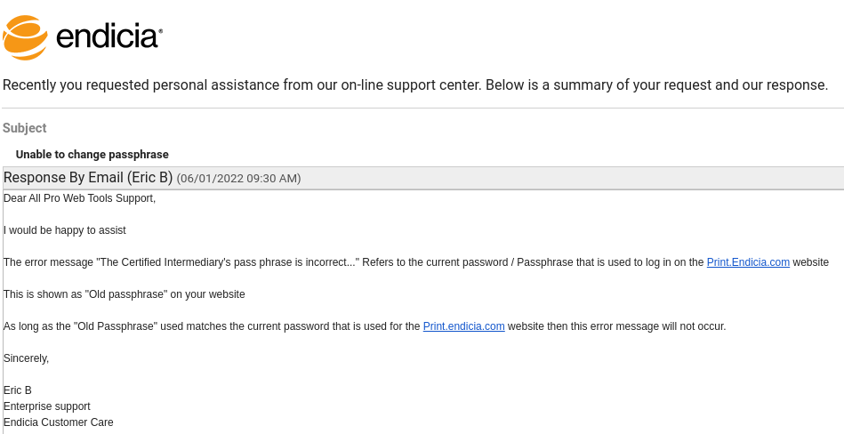844x434 pixels.
Task: Click the Subject heading label
Action: click(24, 128)
